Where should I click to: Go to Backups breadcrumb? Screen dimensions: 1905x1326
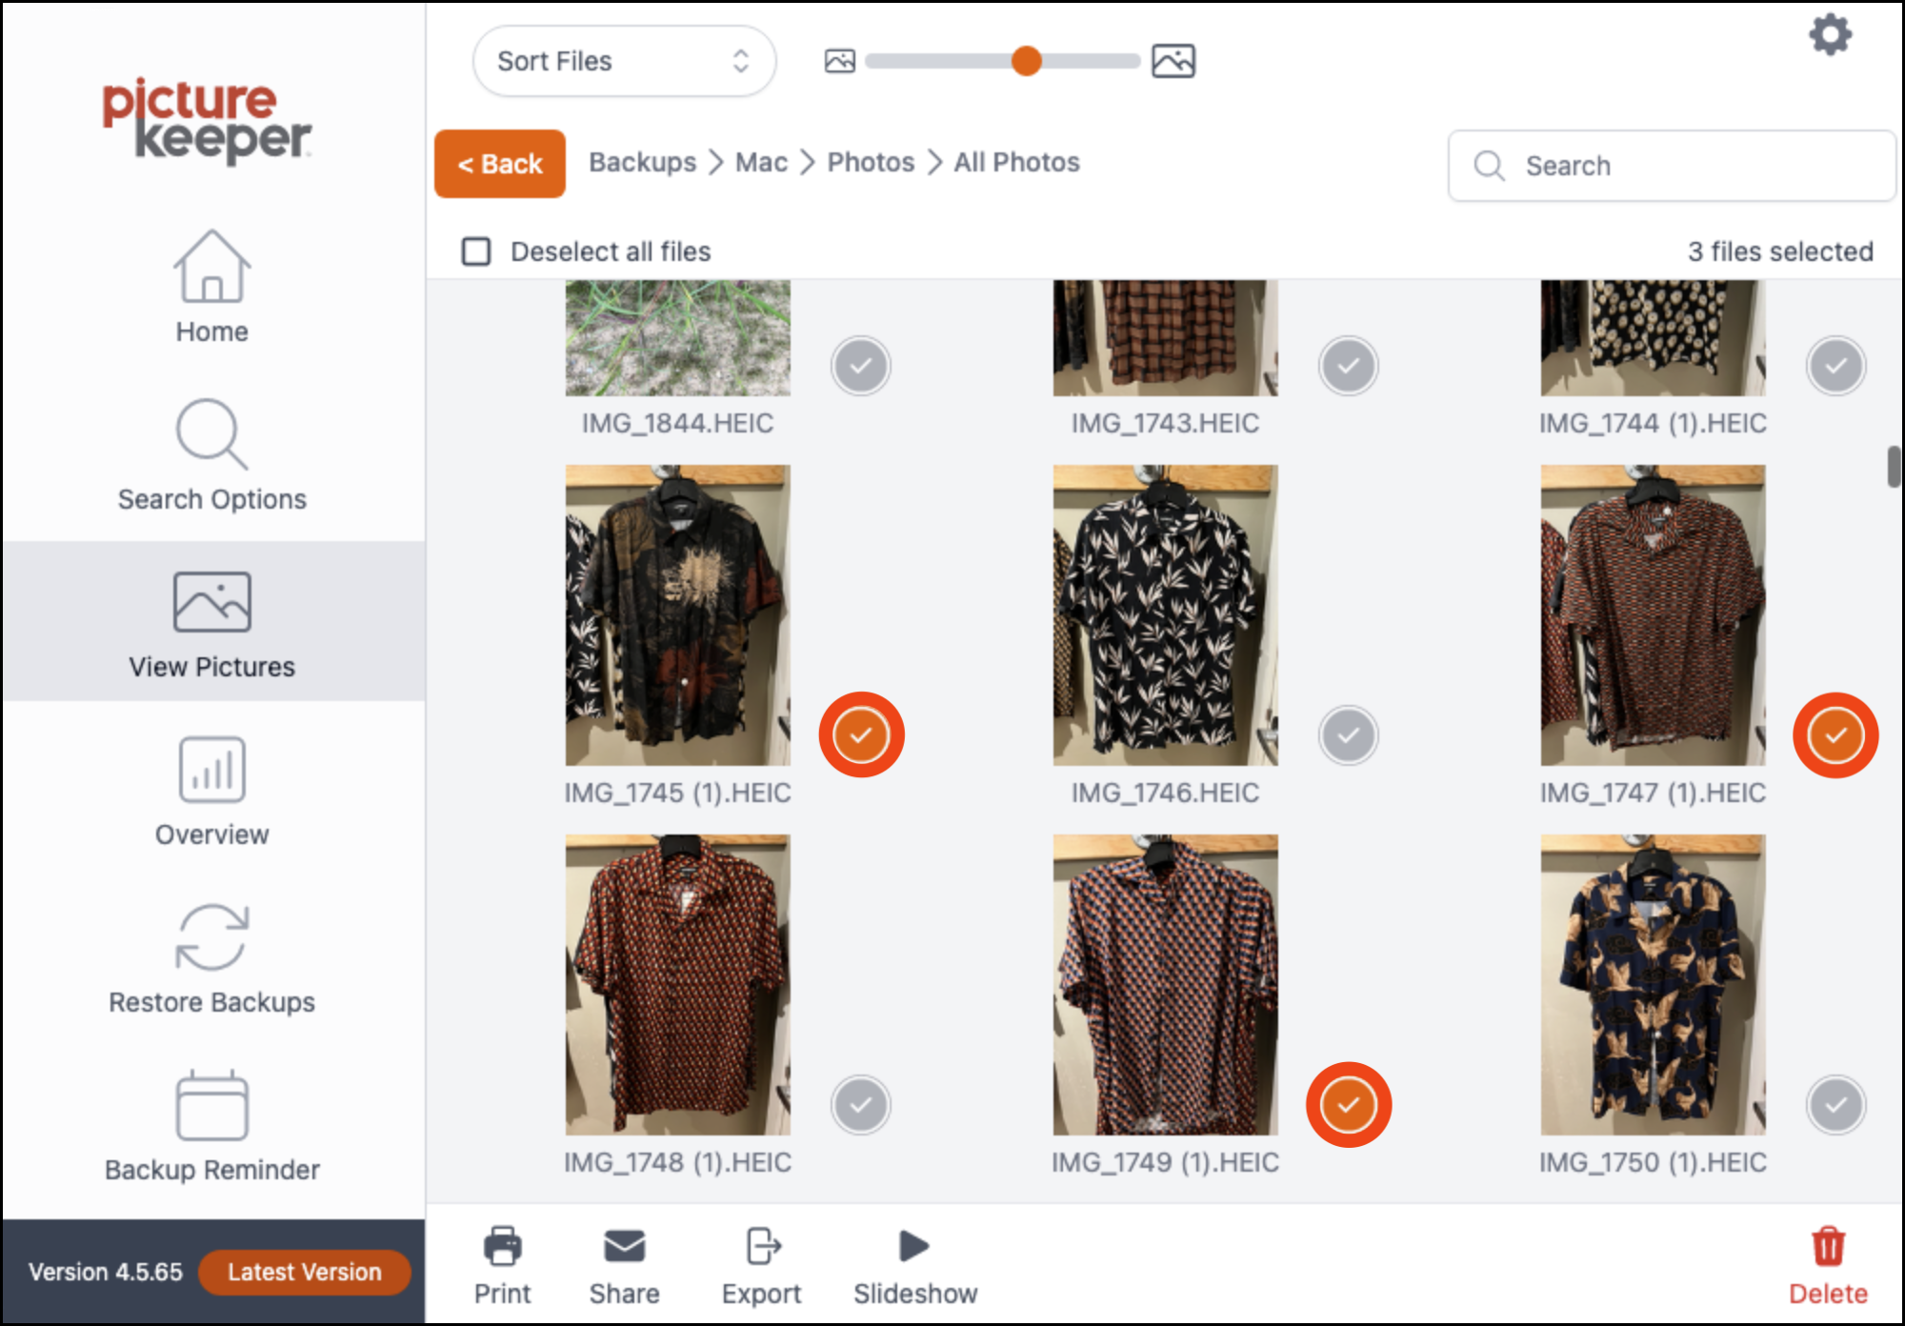643,163
